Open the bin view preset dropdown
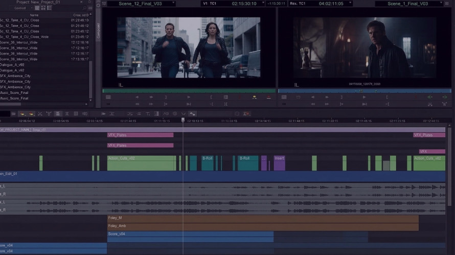The image size is (455, 255). tap(31, 8)
